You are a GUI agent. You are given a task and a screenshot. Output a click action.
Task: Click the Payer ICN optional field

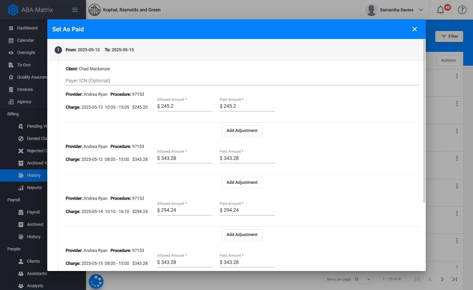click(x=242, y=81)
